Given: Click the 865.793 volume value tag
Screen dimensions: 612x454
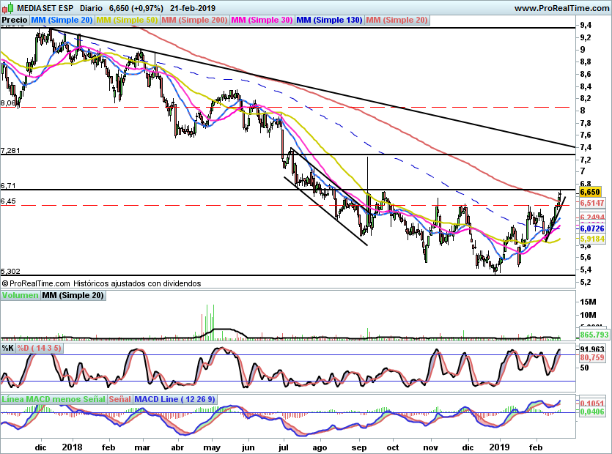Looking at the screenshot, I should tap(594, 335).
